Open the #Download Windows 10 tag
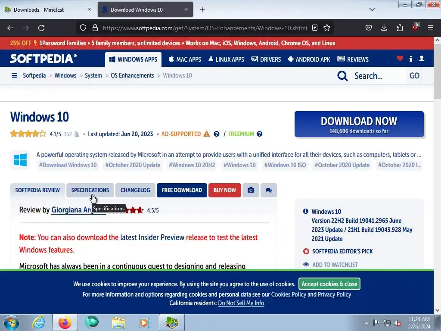441x331 pixels. 68,165
